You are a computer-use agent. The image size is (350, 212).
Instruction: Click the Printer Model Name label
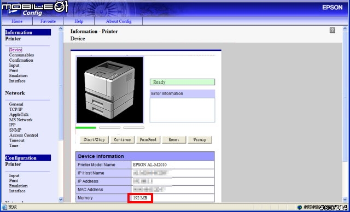[96, 165]
